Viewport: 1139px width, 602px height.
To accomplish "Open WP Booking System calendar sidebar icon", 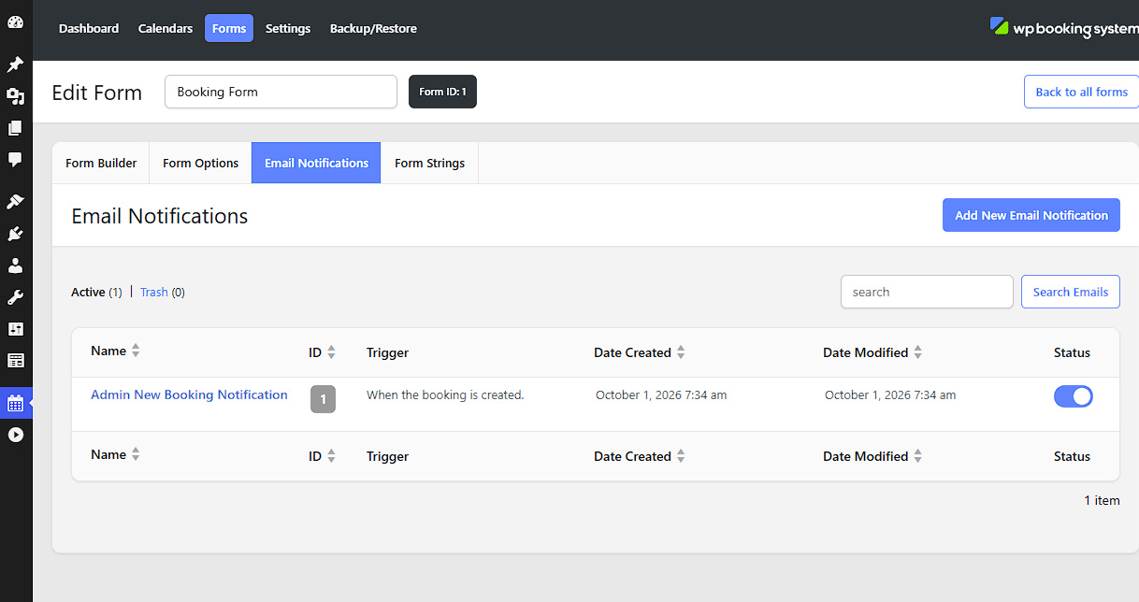I will (15, 403).
